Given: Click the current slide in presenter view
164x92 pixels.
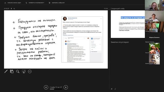Looking at the screenshot, I should [x=56, y=39].
